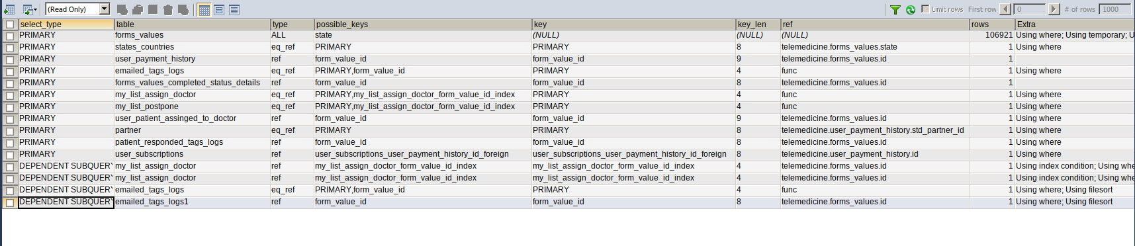The height and width of the screenshot is (246, 1135).
Task: Select the user_patient_assinged_to_doctor table cell
Action: coord(193,118)
